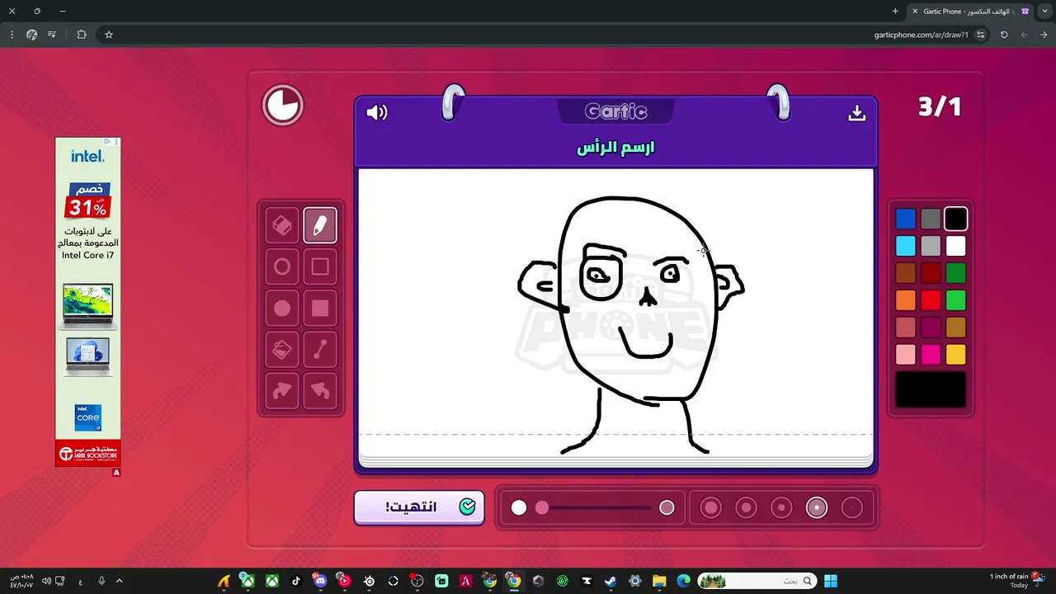Screen dimensions: 1056x594
Task: Select the largest brush size
Action: pyautogui.click(x=710, y=507)
